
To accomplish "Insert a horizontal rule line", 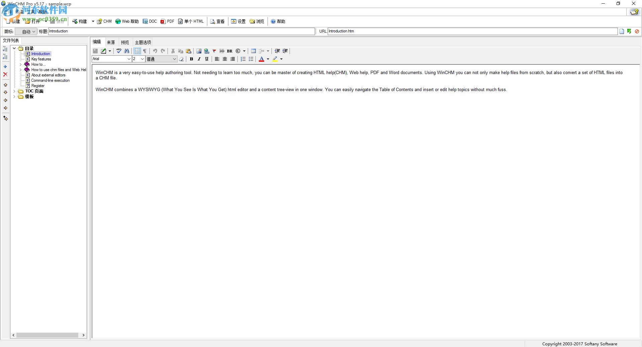I will pos(222,51).
